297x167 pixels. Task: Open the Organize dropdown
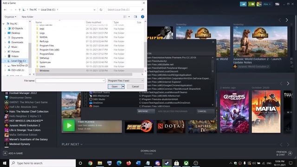point(10,17)
